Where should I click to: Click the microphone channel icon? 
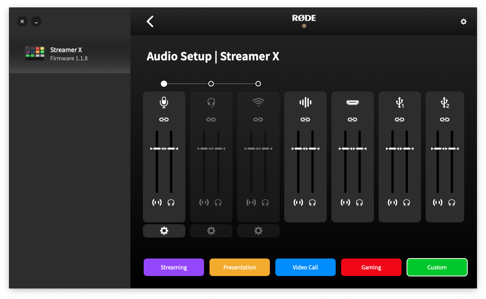(x=164, y=102)
